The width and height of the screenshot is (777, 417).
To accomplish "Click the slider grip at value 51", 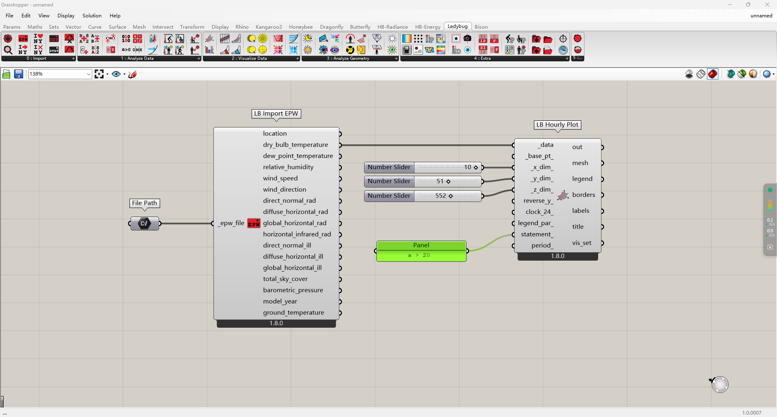I will coord(448,181).
